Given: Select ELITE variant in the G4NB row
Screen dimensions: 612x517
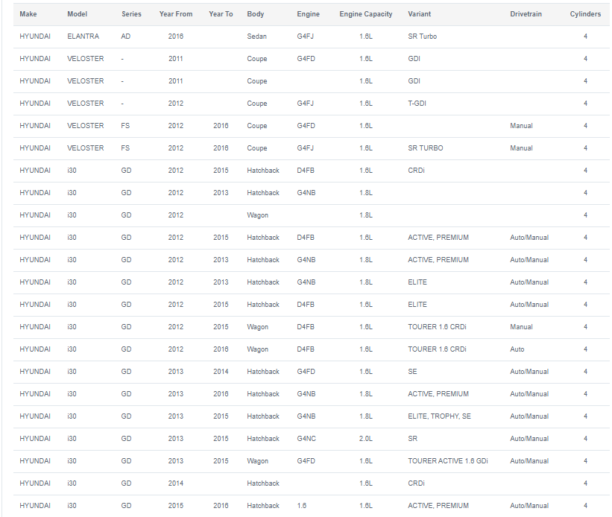Looking at the screenshot, I should 417,282.
